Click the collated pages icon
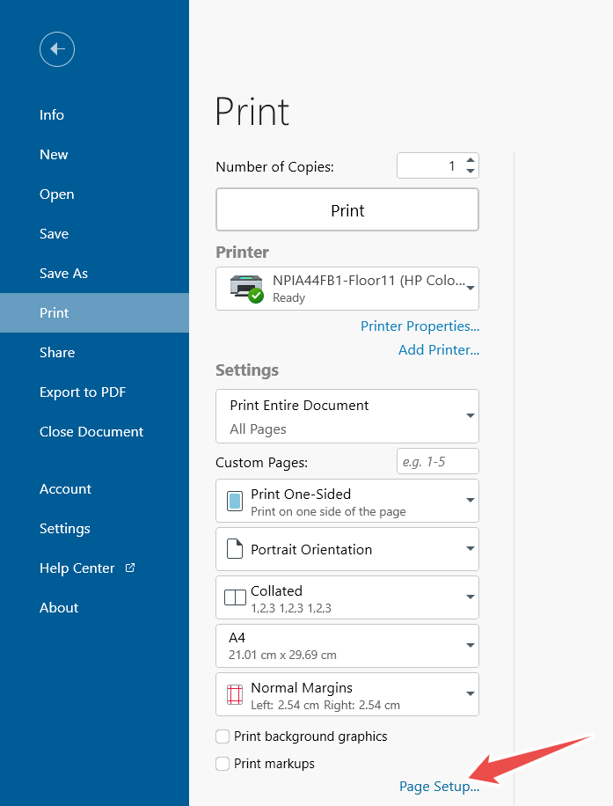 (235, 598)
